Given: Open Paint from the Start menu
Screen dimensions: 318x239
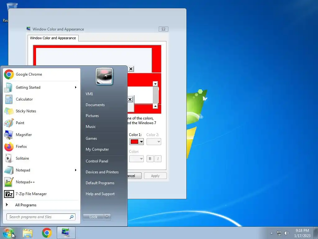Looking at the screenshot, I should 42,123.
